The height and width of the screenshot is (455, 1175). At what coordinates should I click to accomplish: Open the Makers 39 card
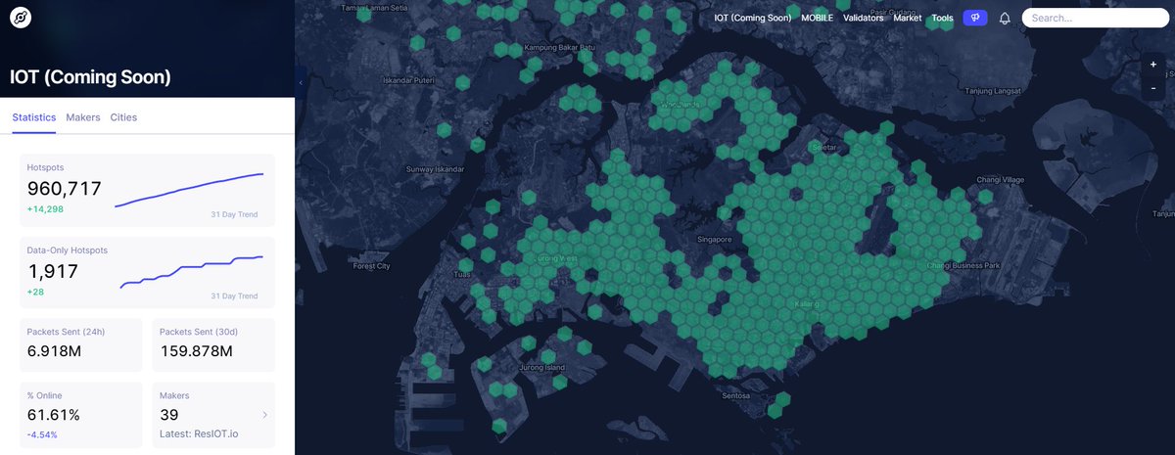coord(213,415)
